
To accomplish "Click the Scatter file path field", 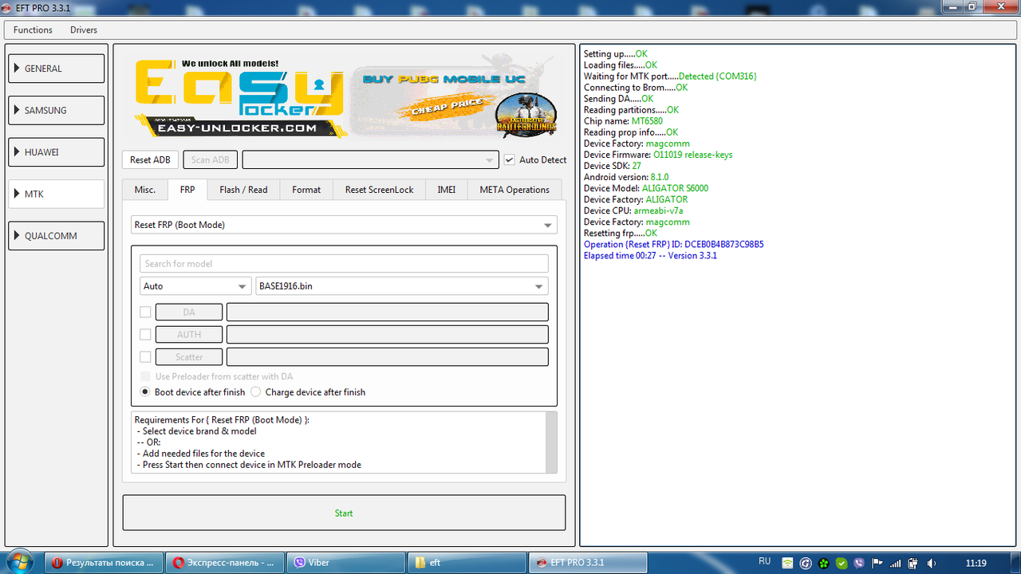I will [x=388, y=356].
